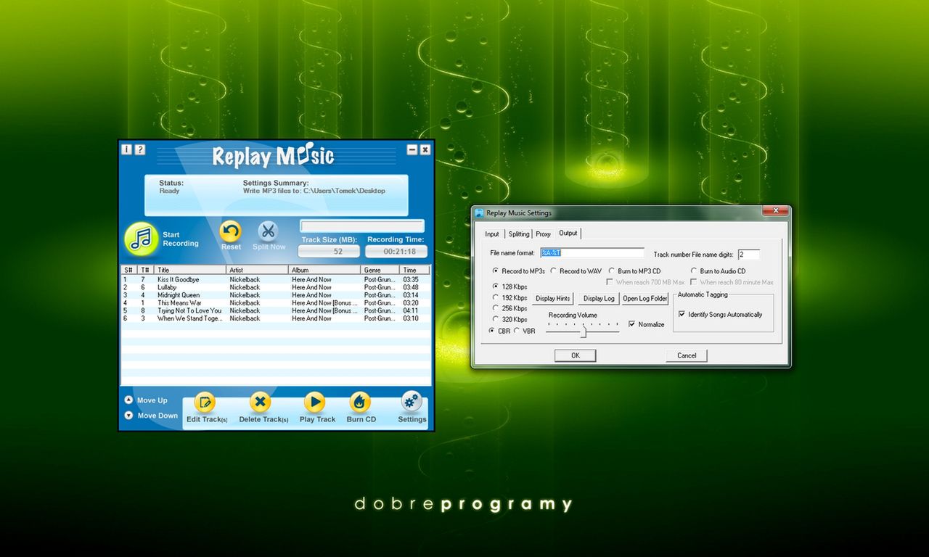
Task: Click the T# column header
Action: coord(147,270)
